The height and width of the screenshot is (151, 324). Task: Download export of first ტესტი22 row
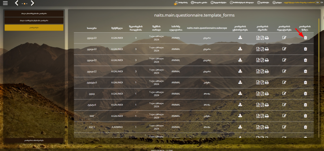pos(240,37)
